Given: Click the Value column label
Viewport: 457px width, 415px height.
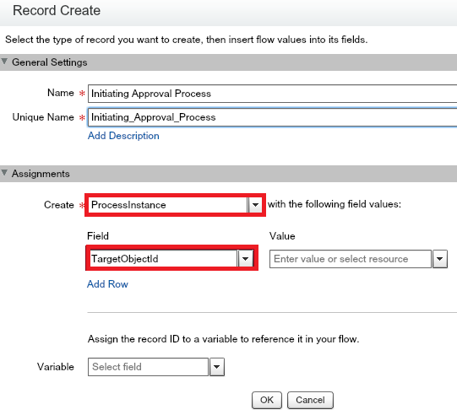Looking at the screenshot, I should (282, 236).
